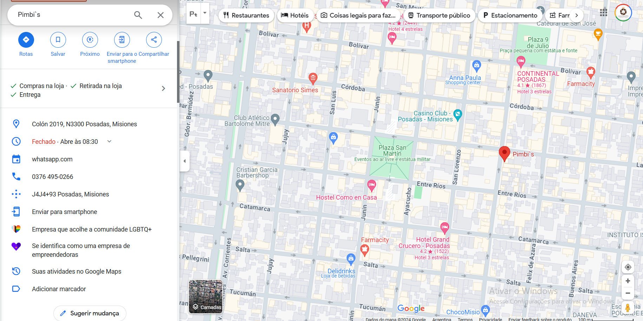Zoom out on the map

click(x=628, y=293)
